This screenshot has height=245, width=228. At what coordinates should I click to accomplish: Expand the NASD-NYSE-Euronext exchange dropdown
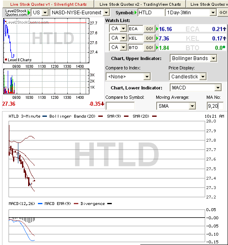coord(80,13)
